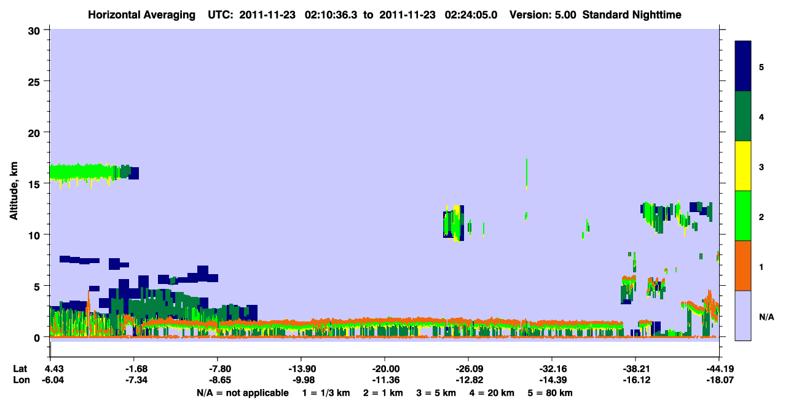Image resolution: width=799 pixels, height=410 pixels.
Task: Click the latitude value -20.00
Action: click(384, 369)
